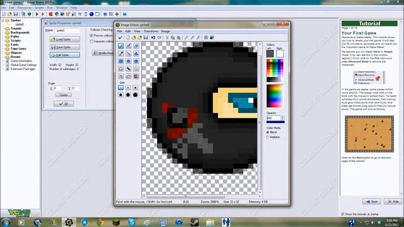Increase Opacity with the stepper up arrow
Viewport: 404px width, 227px height.
pyautogui.click(x=283, y=117)
